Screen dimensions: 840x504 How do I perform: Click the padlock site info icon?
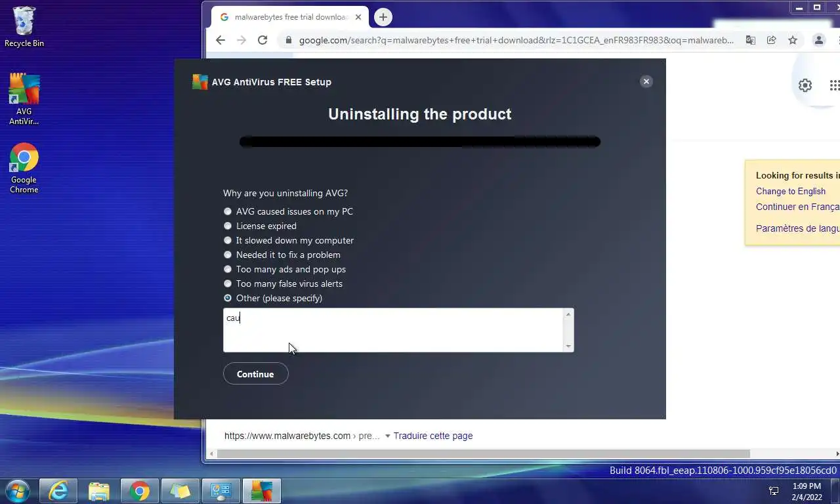[288, 40]
